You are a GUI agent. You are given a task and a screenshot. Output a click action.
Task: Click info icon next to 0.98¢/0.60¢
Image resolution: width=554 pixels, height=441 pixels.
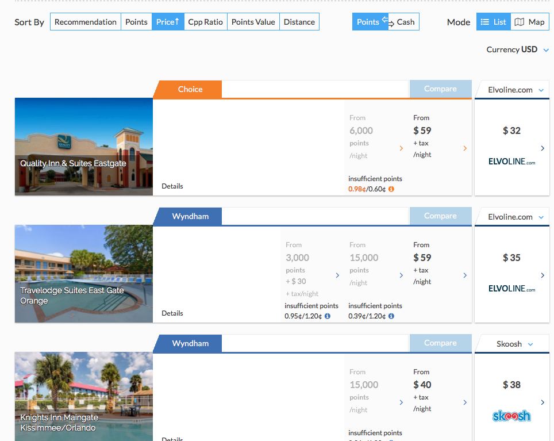click(391, 189)
